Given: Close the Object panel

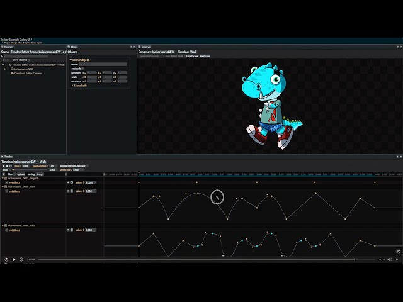Looking at the screenshot, I should coord(134,47).
